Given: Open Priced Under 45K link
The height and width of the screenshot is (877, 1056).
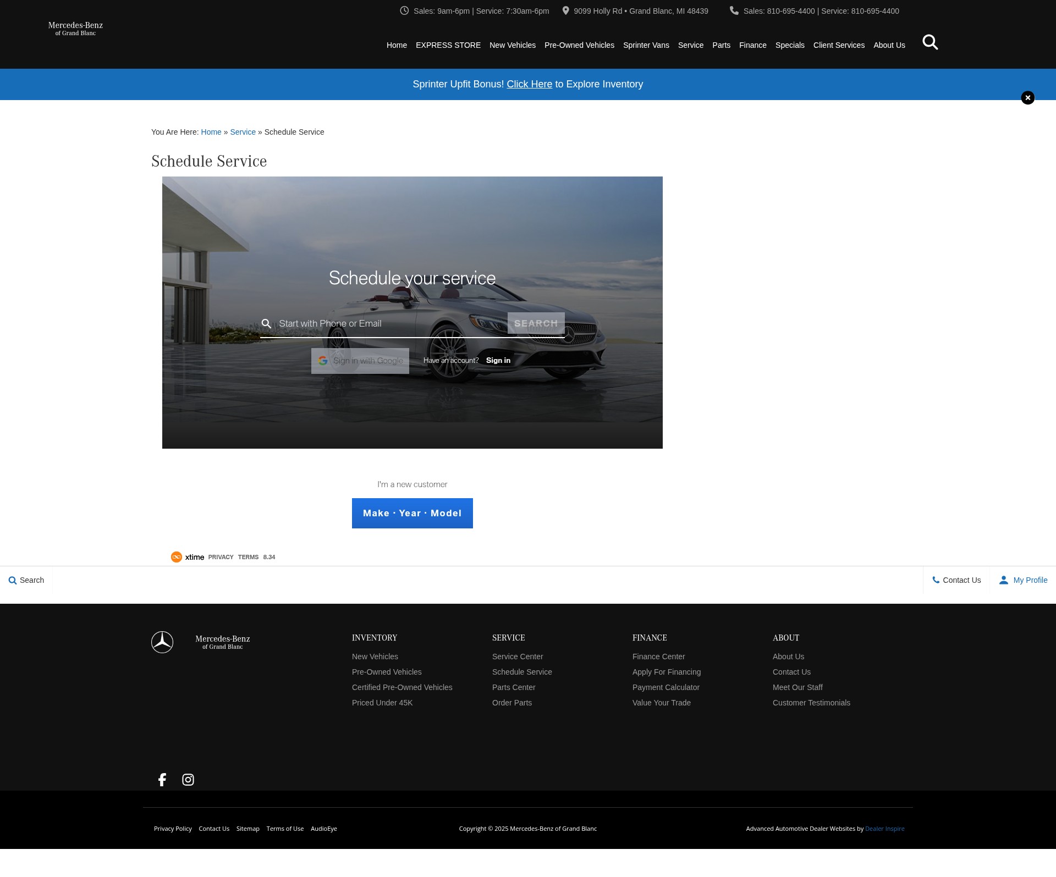Looking at the screenshot, I should pos(382,703).
